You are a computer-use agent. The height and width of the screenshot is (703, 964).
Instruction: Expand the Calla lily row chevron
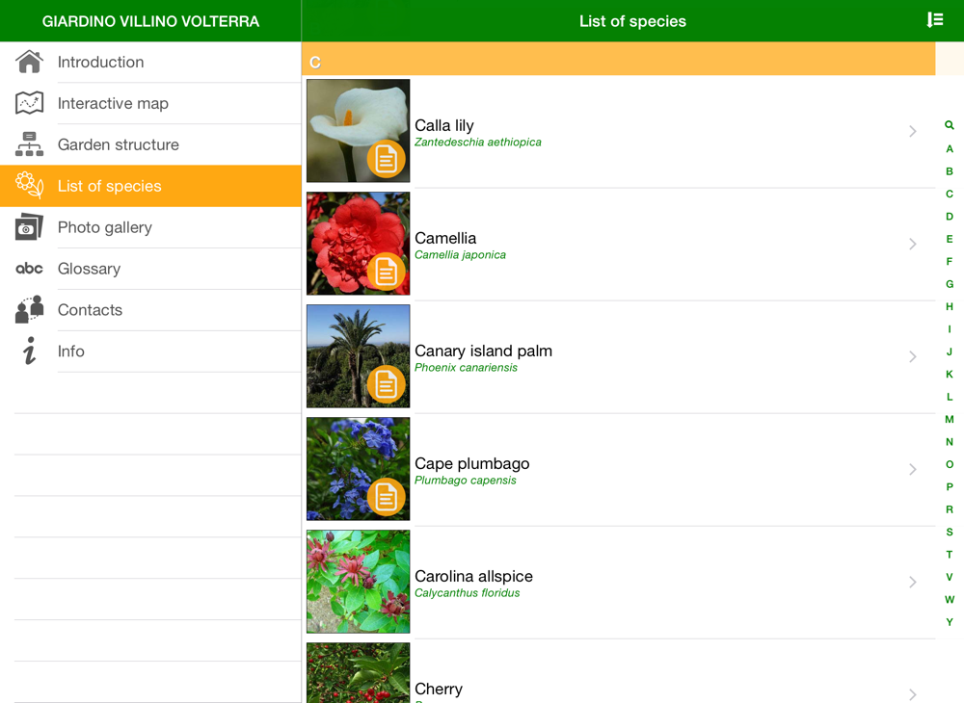point(913,131)
